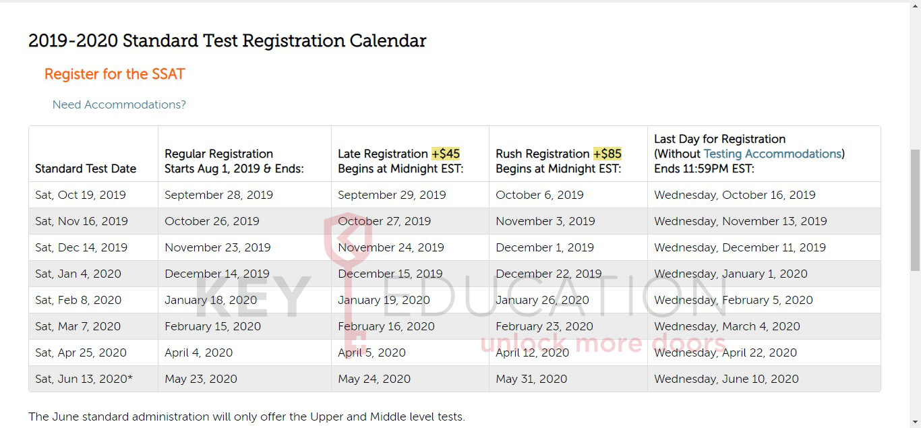This screenshot has width=921, height=428.
Task: Click the vertical page scrollbar thumb
Action: tap(915, 209)
